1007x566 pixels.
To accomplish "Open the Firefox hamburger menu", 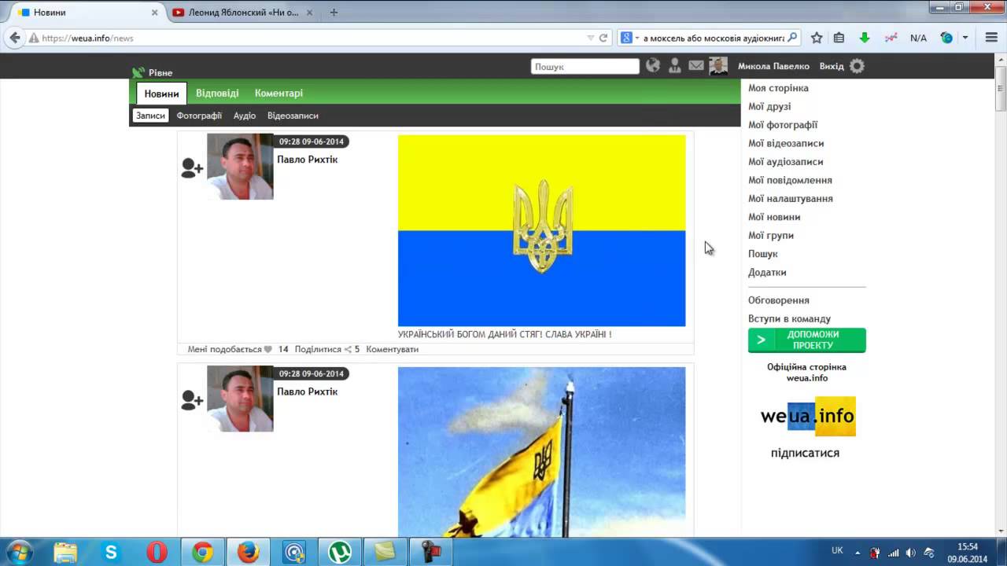I will 991,38.
